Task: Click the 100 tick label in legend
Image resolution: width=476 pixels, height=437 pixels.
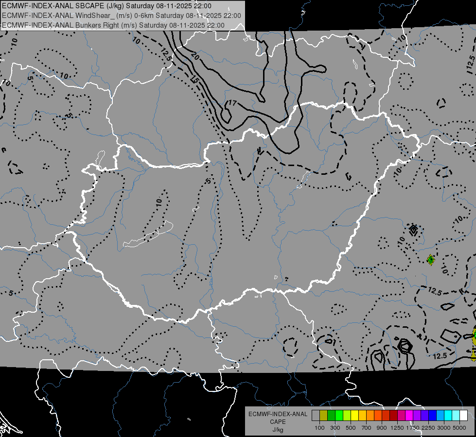Action: tap(319, 428)
